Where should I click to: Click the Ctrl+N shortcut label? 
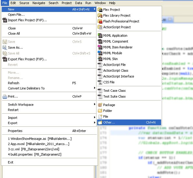pos(151,122)
